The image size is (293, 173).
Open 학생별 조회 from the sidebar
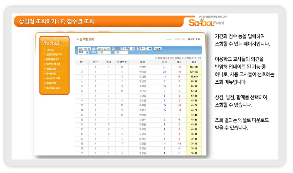[51, 69]
